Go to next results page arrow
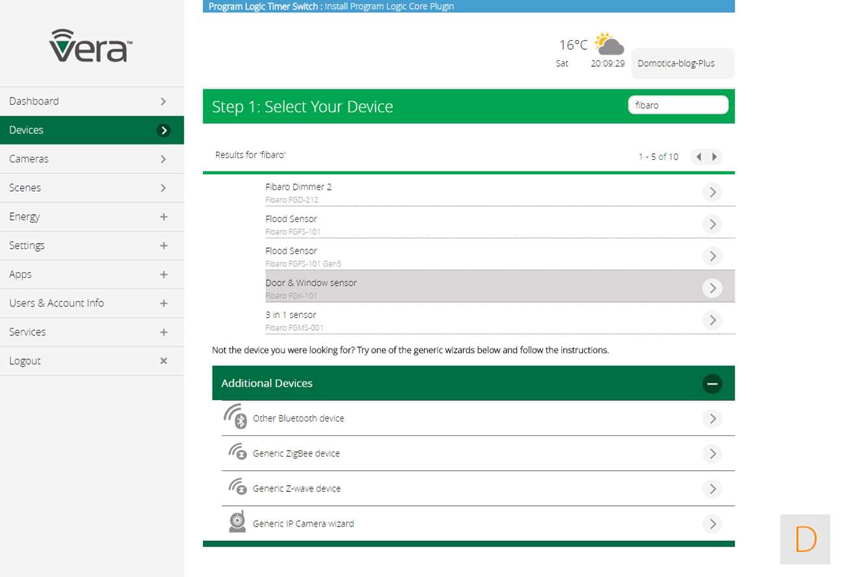 tap(715, 157)
